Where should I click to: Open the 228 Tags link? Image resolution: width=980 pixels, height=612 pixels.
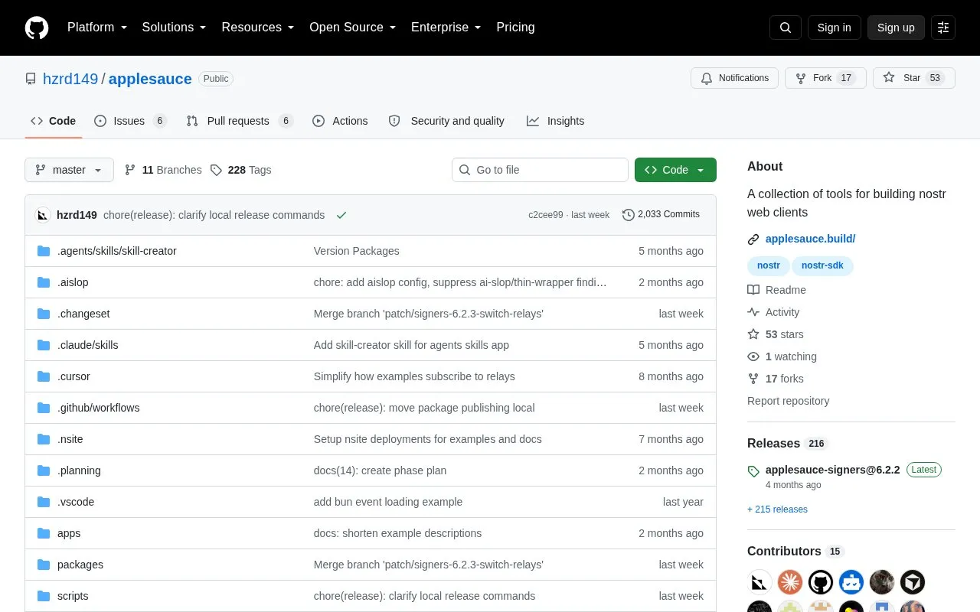point(240,170)
